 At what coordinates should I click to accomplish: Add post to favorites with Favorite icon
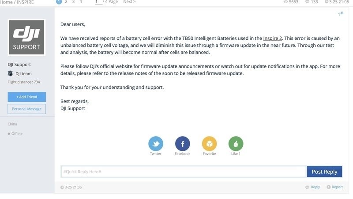point(209,143)
